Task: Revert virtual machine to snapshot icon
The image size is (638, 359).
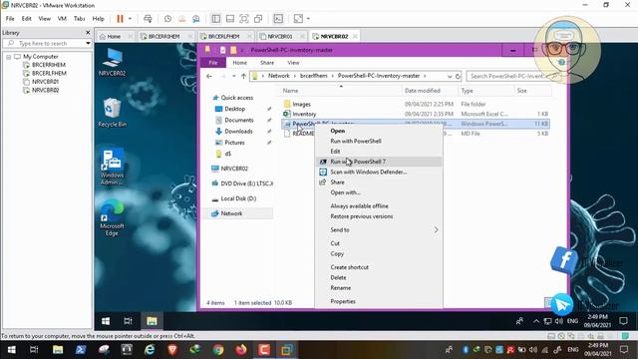Action: click(181, 19)
